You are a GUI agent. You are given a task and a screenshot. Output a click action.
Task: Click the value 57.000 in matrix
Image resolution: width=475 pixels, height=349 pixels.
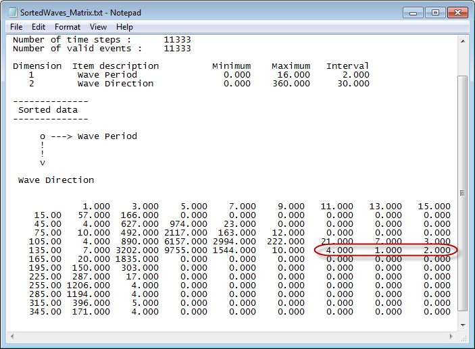pyautogui.click(x=94, y=215)
